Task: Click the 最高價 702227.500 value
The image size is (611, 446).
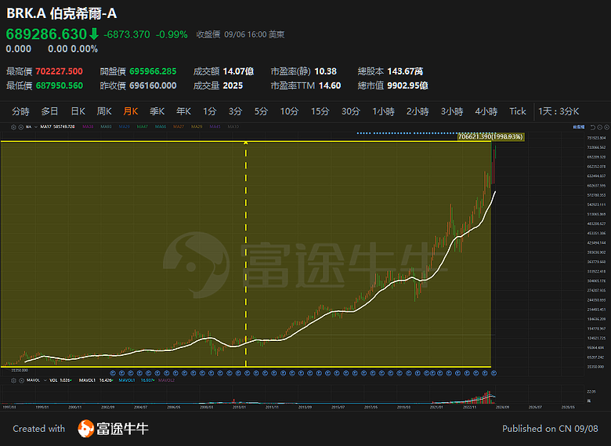Action: click(x=60, y=71)
